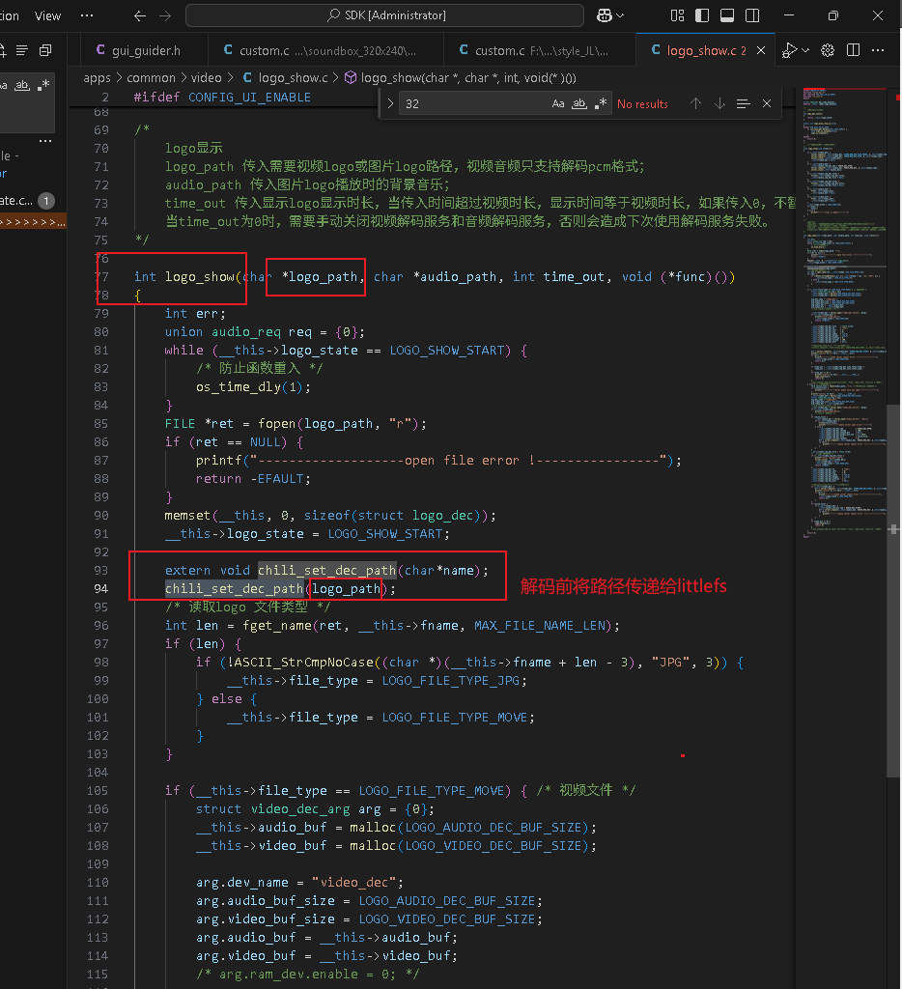Open the logo_show.c breadcrumb

(x=286, y=78)
